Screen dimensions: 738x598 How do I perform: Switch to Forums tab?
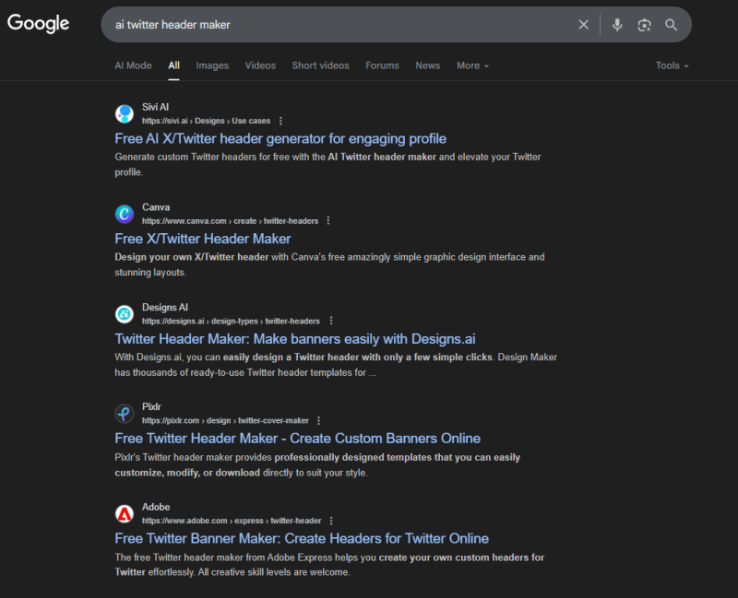coord(382,65)
